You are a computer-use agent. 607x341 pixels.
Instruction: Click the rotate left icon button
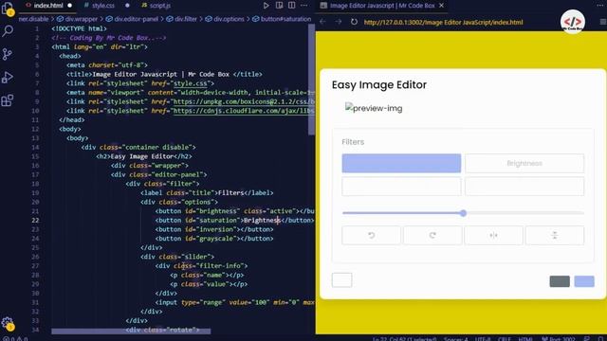(371, 235)
